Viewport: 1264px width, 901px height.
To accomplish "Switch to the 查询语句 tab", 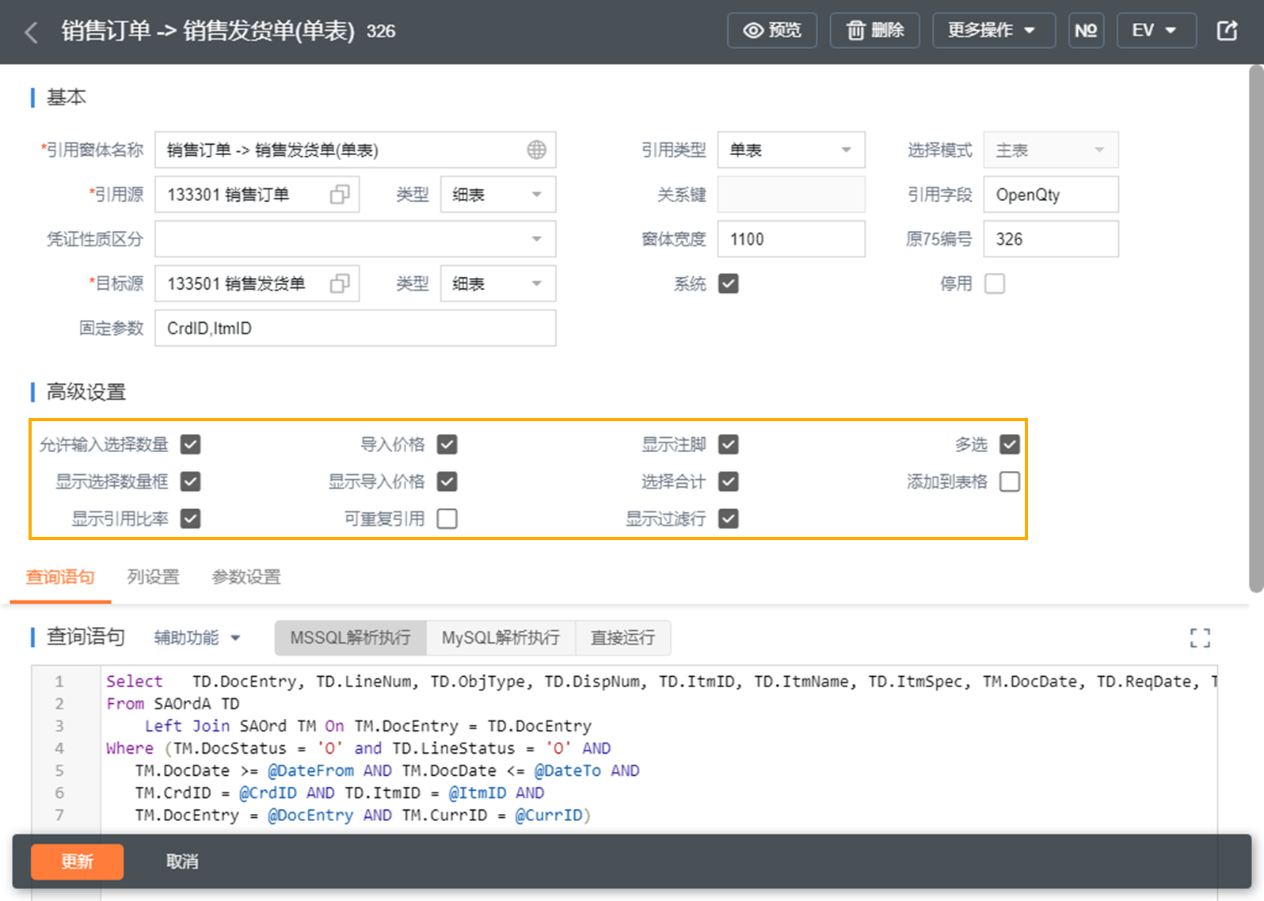I will [x=60, y=577].
